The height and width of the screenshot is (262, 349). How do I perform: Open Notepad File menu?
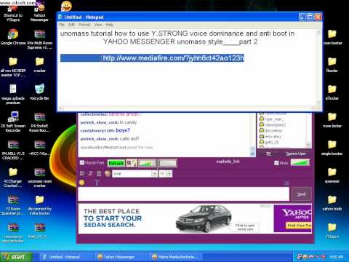62,25
